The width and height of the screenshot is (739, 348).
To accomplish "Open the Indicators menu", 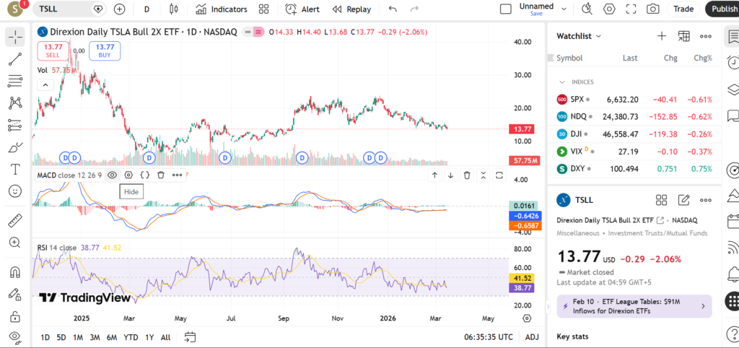I will pos(222,9).
